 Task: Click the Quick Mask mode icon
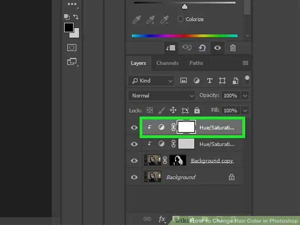pyautogui.click(x=72, y=48)
